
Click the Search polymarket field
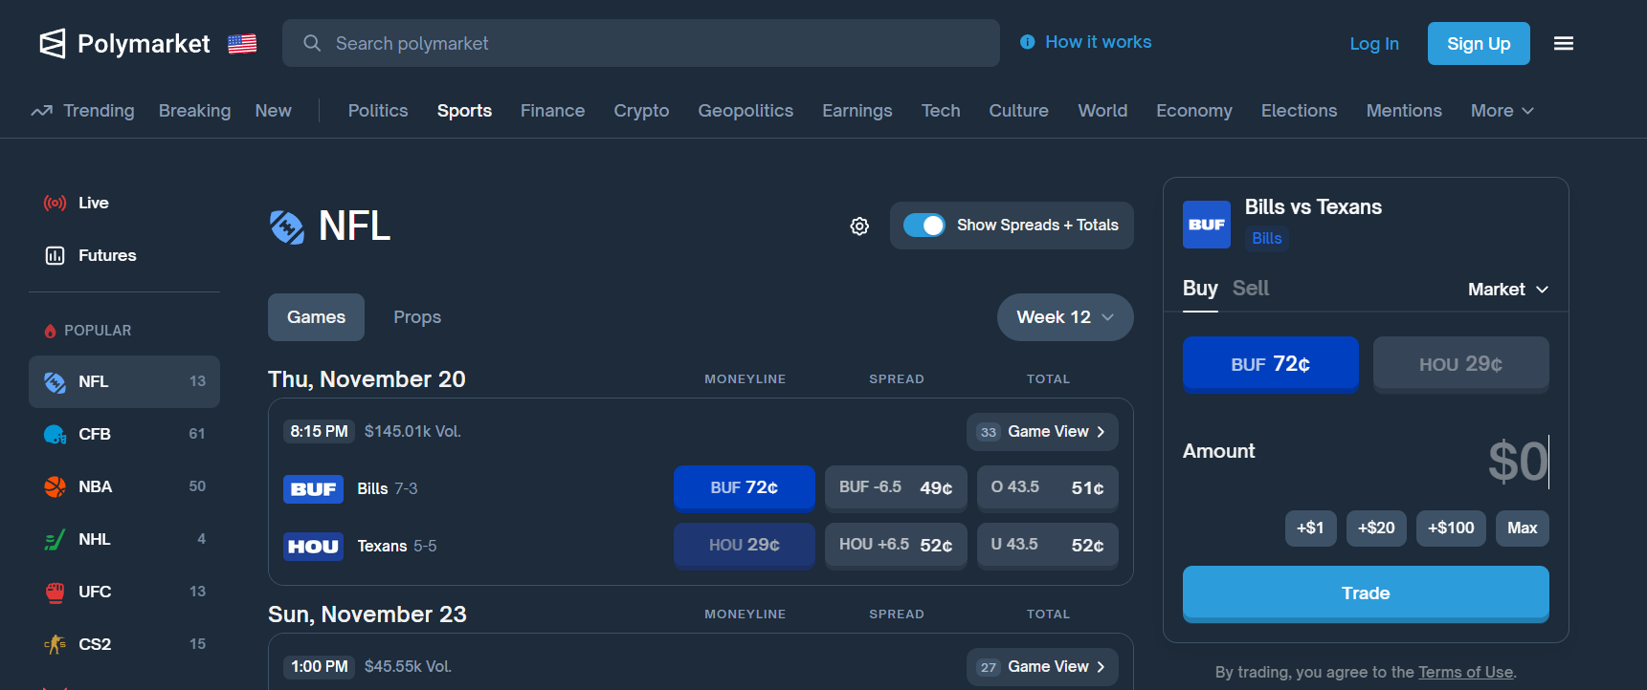tap(641, 43)
